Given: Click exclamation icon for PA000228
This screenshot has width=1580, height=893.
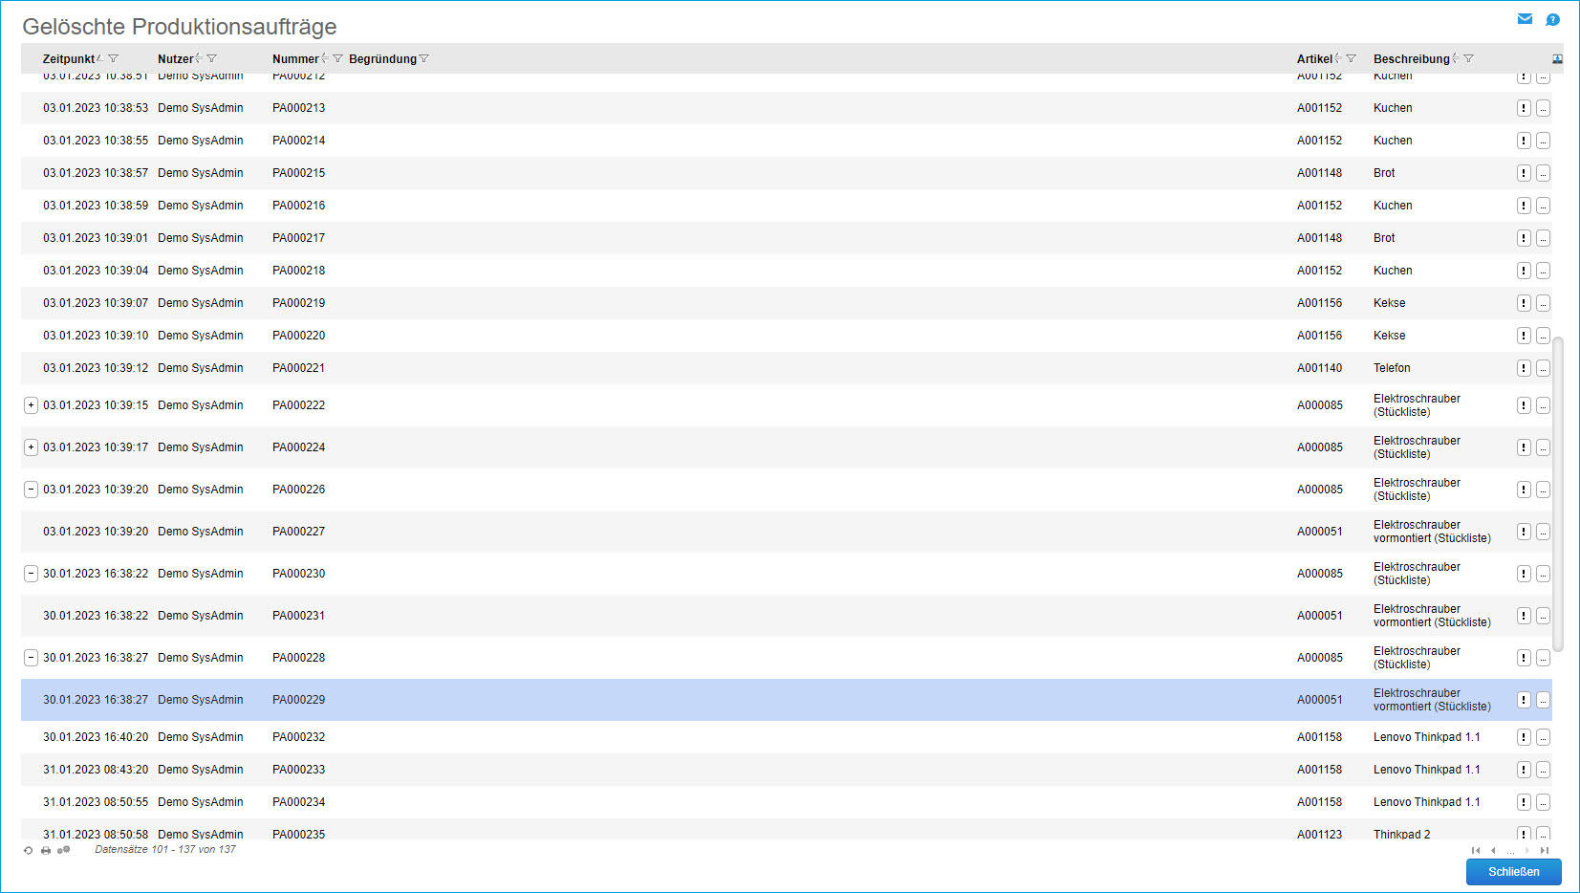Looking at the screenshot, I should point(1524,658).
